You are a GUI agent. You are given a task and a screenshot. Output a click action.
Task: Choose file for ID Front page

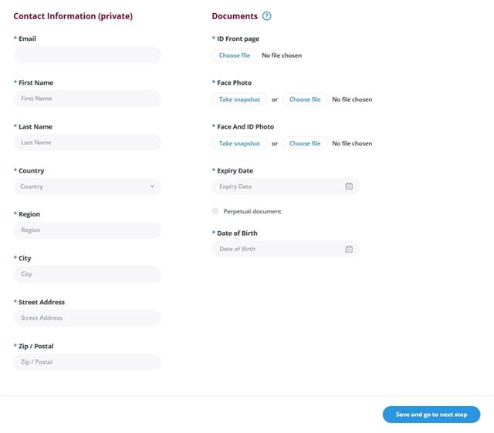pos(235,55)
